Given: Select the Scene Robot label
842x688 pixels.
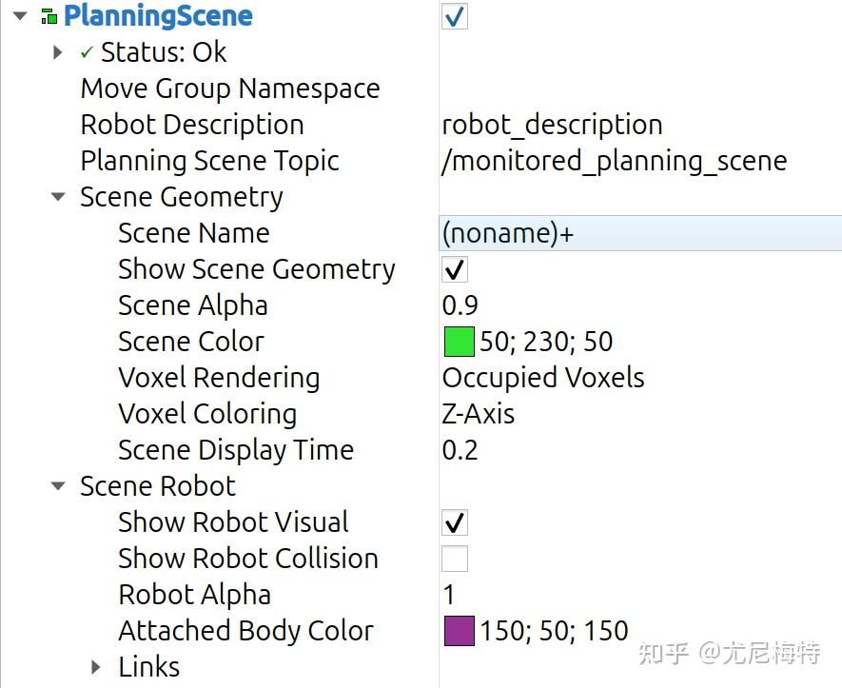Looking at the screenshot, I should coord(158,486).
